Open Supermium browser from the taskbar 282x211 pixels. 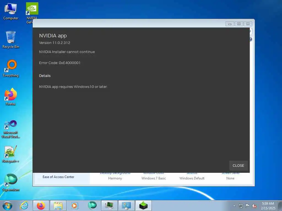coord(92,206)
